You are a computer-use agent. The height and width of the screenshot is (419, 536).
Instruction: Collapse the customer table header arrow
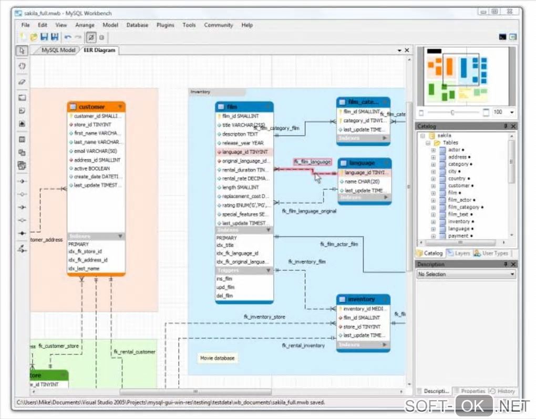(120, 107)
